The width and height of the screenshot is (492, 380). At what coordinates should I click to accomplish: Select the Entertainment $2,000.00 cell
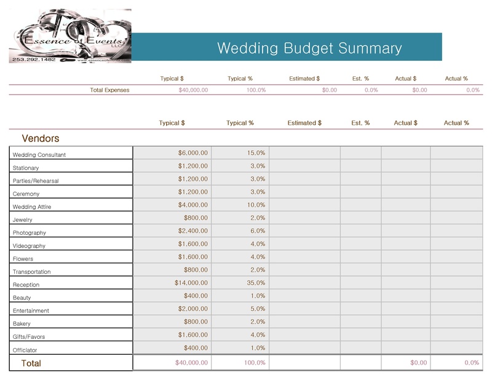click(172, 309)
